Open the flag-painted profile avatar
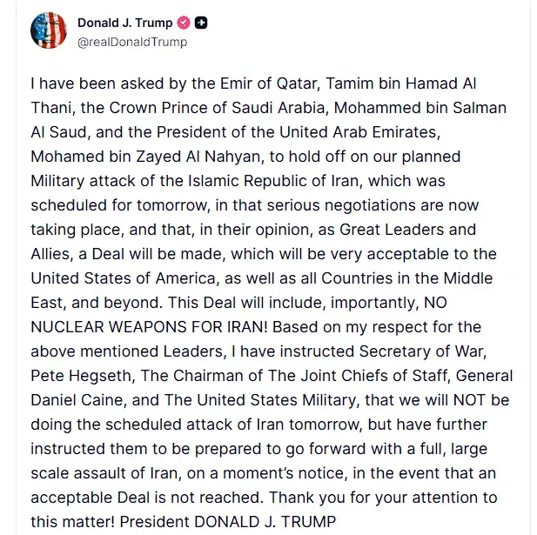This screenshot has width=537, height=535. [48, 30]
